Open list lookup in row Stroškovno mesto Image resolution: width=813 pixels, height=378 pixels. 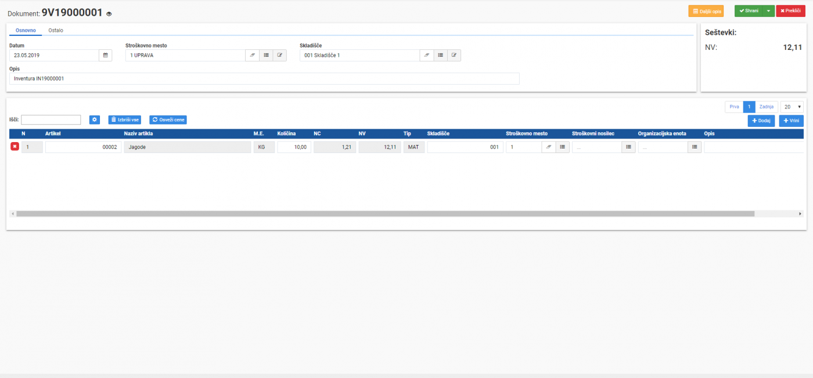(x=562, y=147)
